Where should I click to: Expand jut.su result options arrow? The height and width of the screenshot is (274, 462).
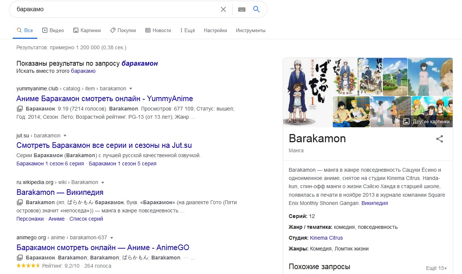tap(65, 136)
